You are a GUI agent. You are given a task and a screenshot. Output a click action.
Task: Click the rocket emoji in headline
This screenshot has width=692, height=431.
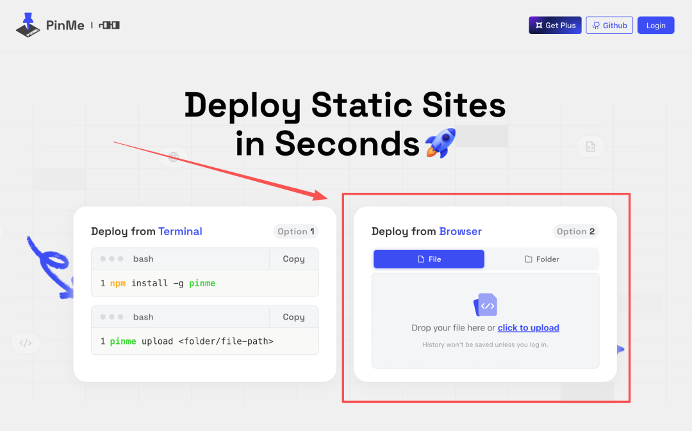[440, 142]
